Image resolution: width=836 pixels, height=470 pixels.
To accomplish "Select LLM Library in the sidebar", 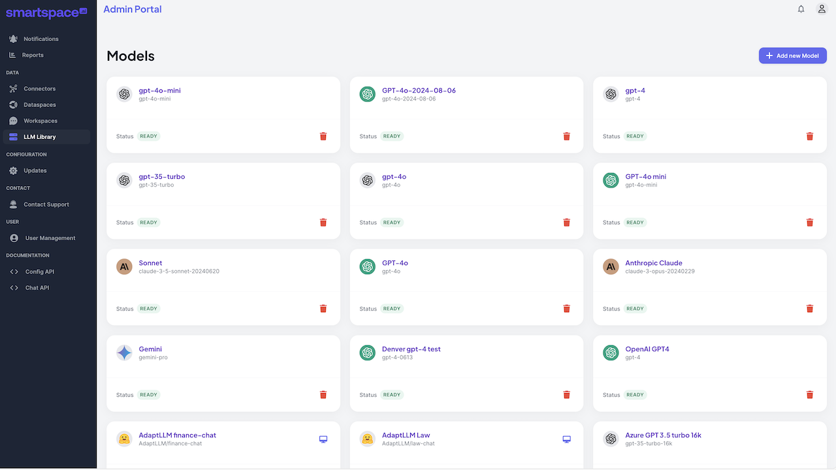I will [x=47, y=137].
